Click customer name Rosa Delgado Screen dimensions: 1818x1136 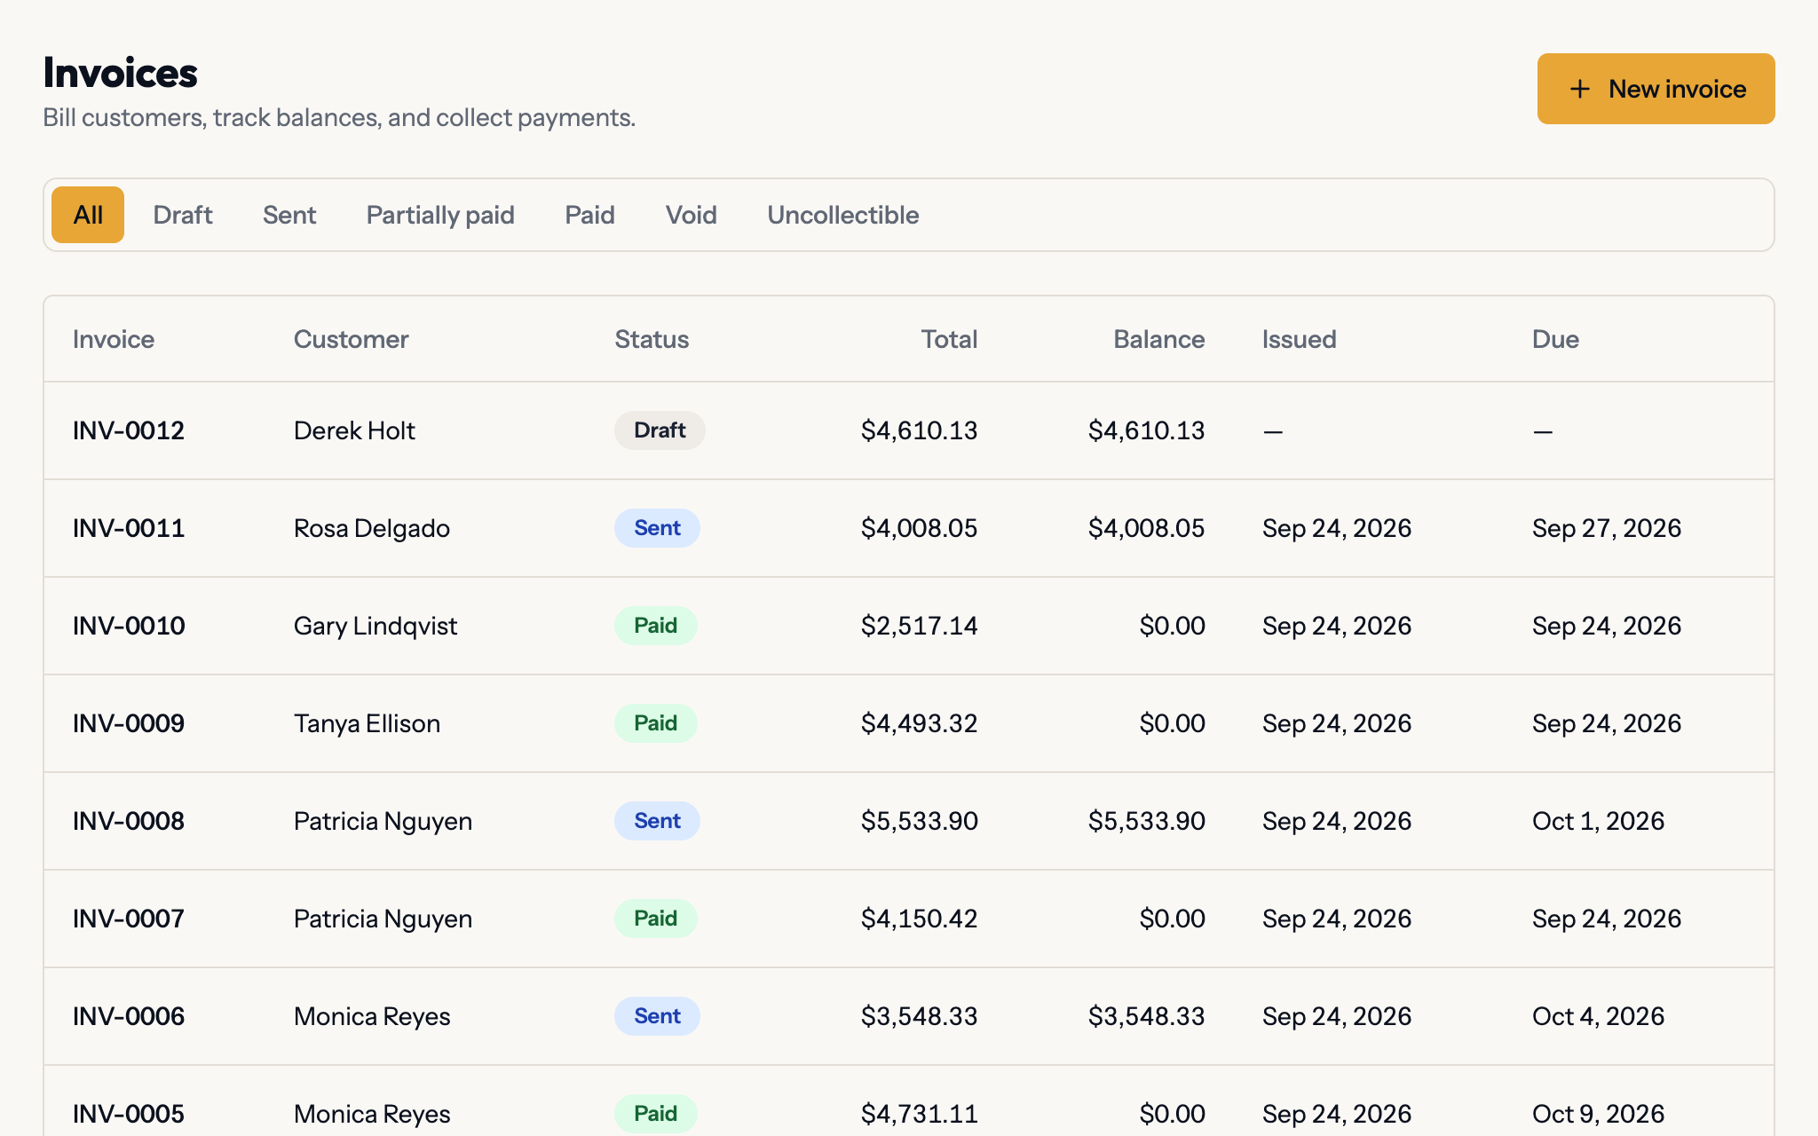[x=372, y=528]
